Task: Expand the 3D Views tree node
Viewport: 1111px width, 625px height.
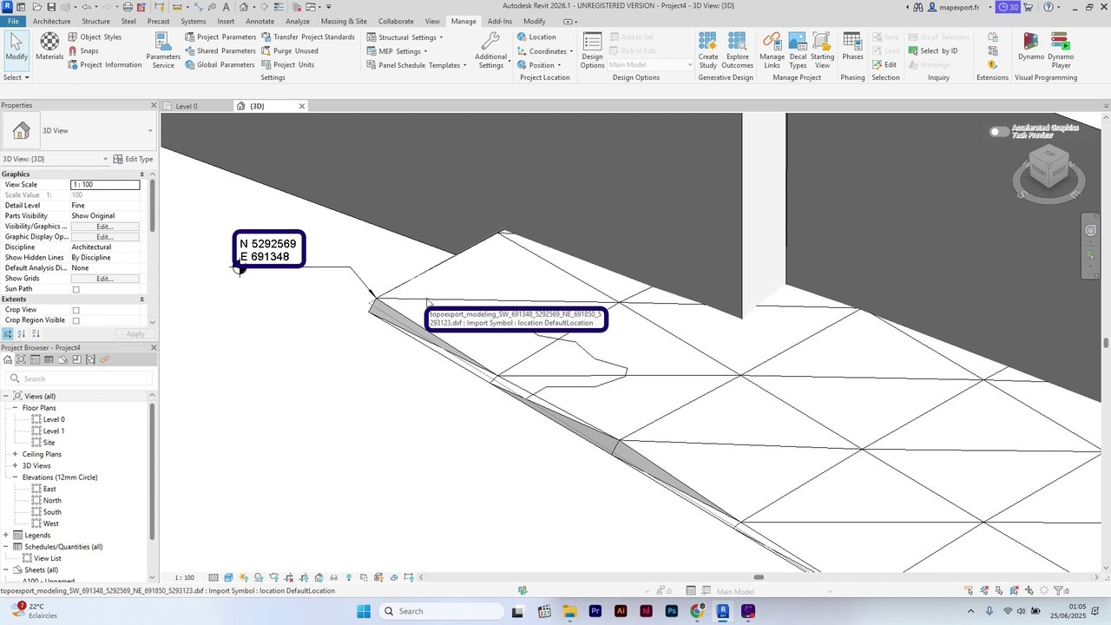Action: coord(15,465)
